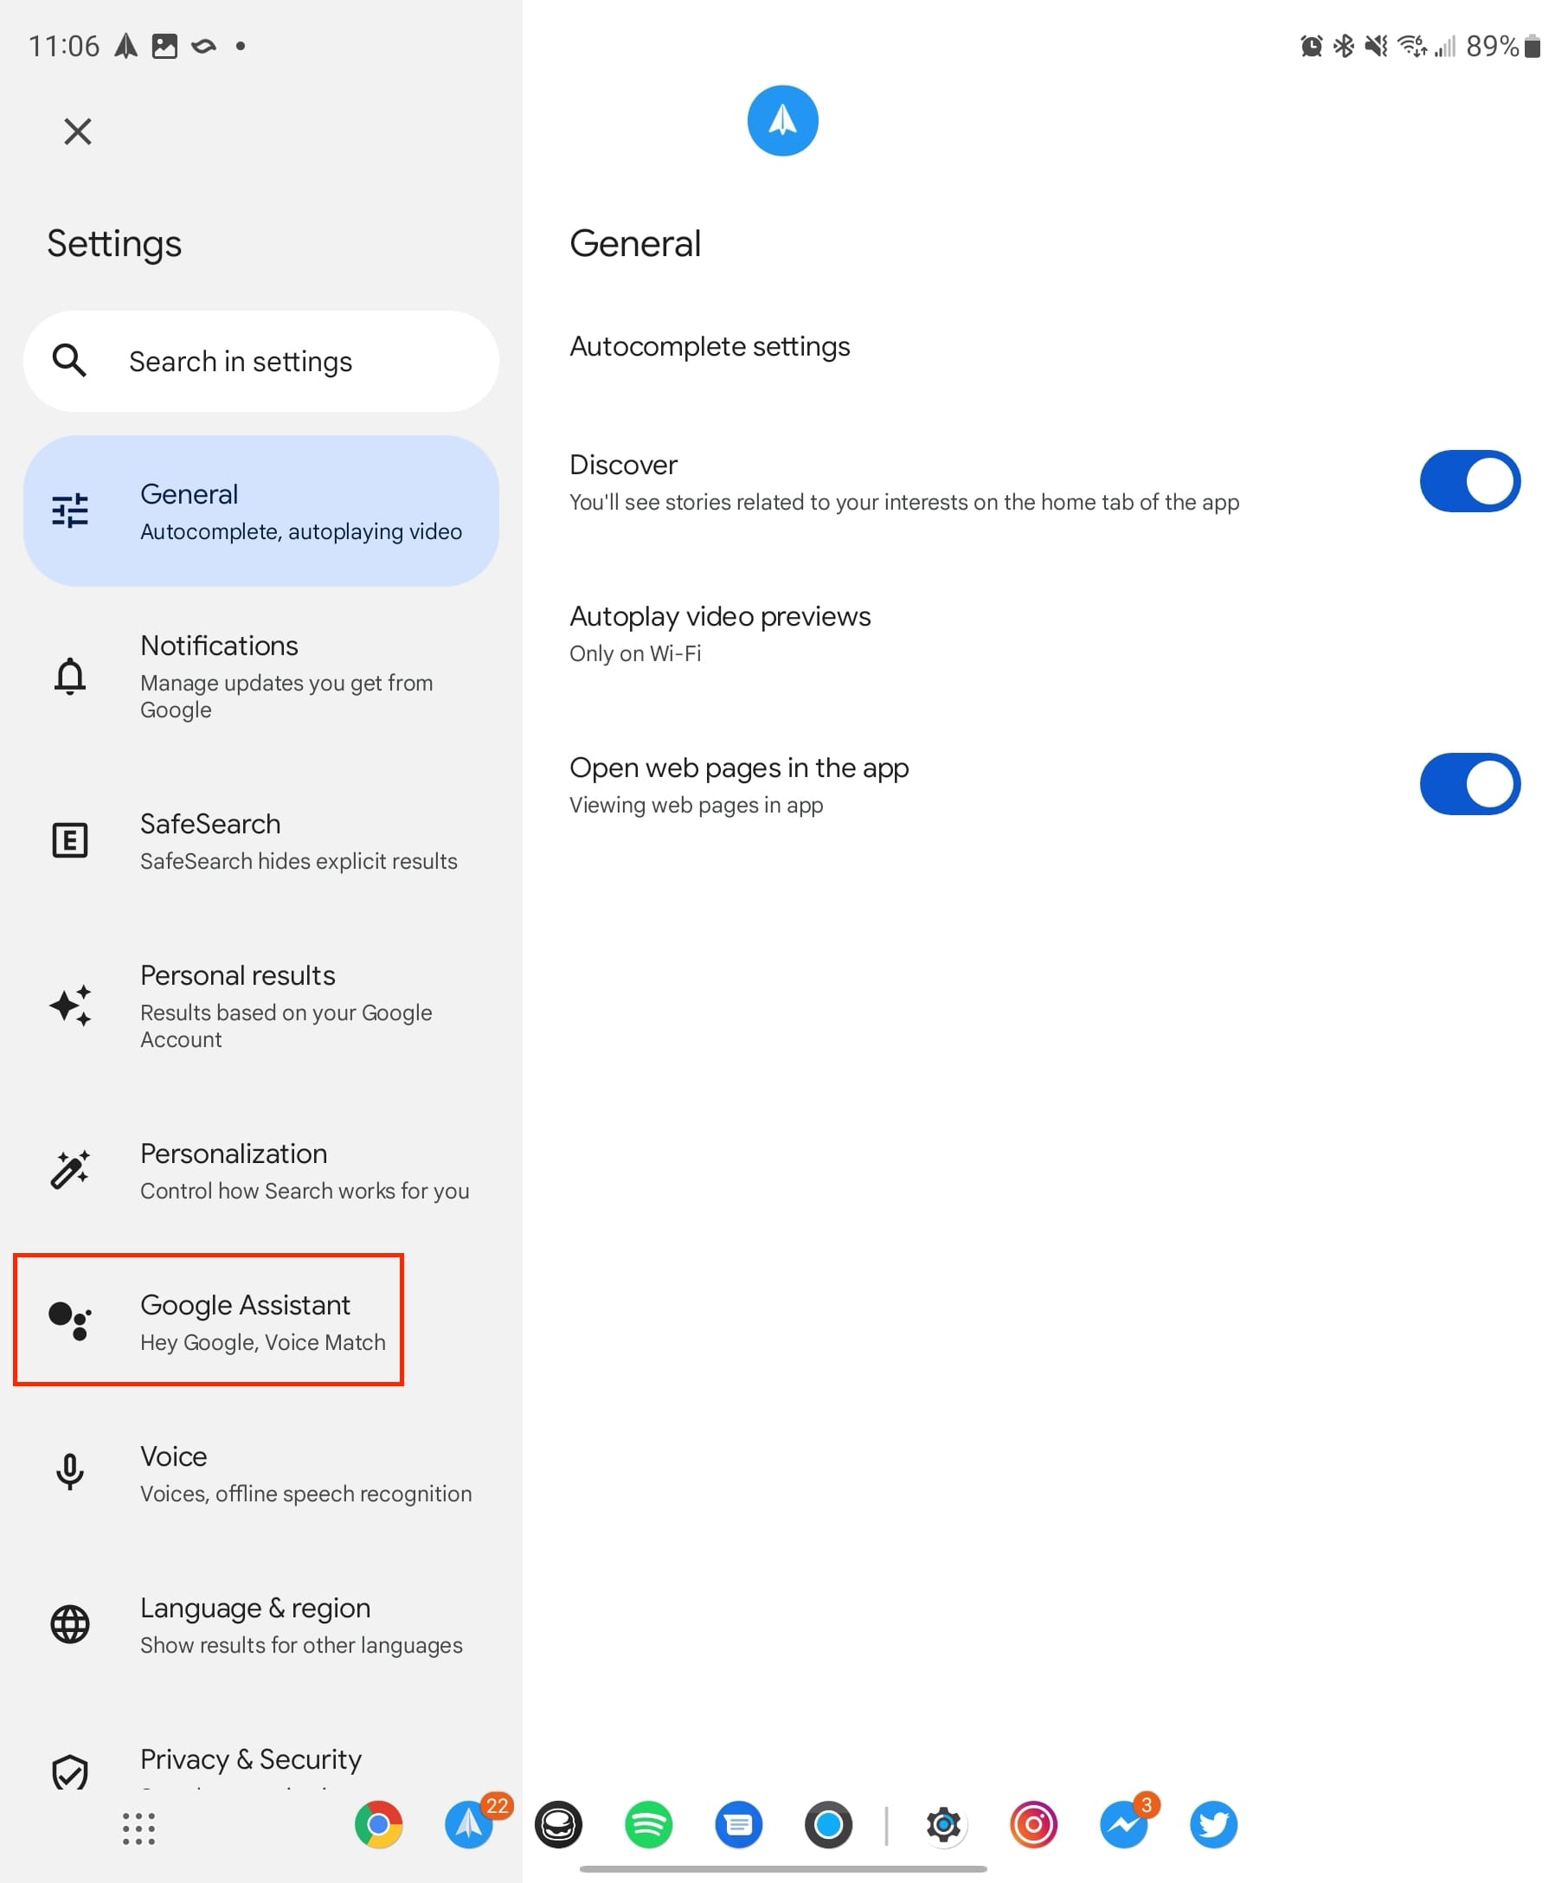Tap the Personal results sparkle icon
The height and width of the screenshot is (1883, 1568).
(70, 1006)
